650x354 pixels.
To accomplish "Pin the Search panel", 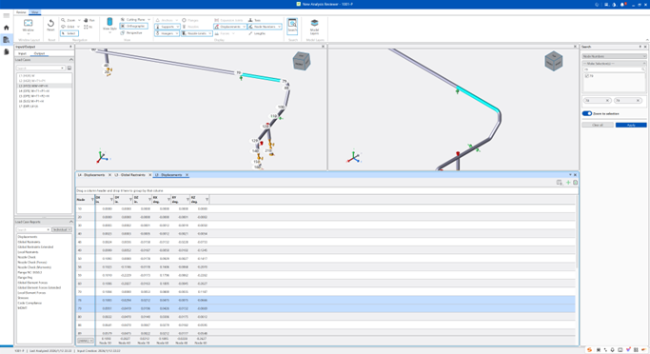I will (640, 47).
